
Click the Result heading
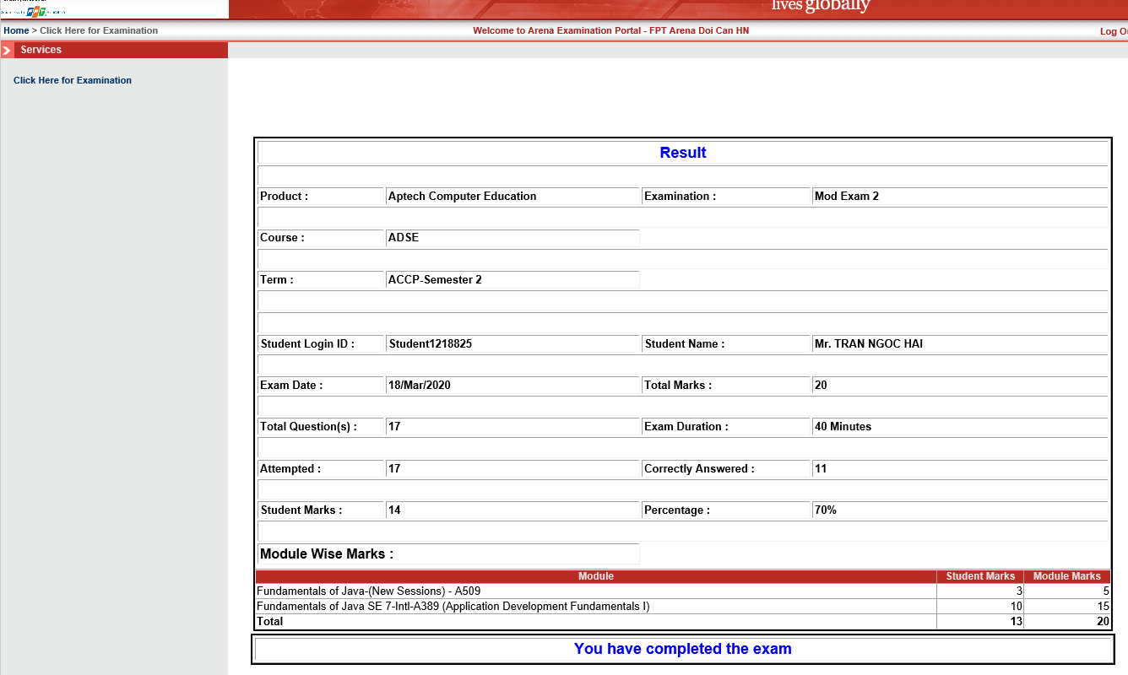[683, 153]
